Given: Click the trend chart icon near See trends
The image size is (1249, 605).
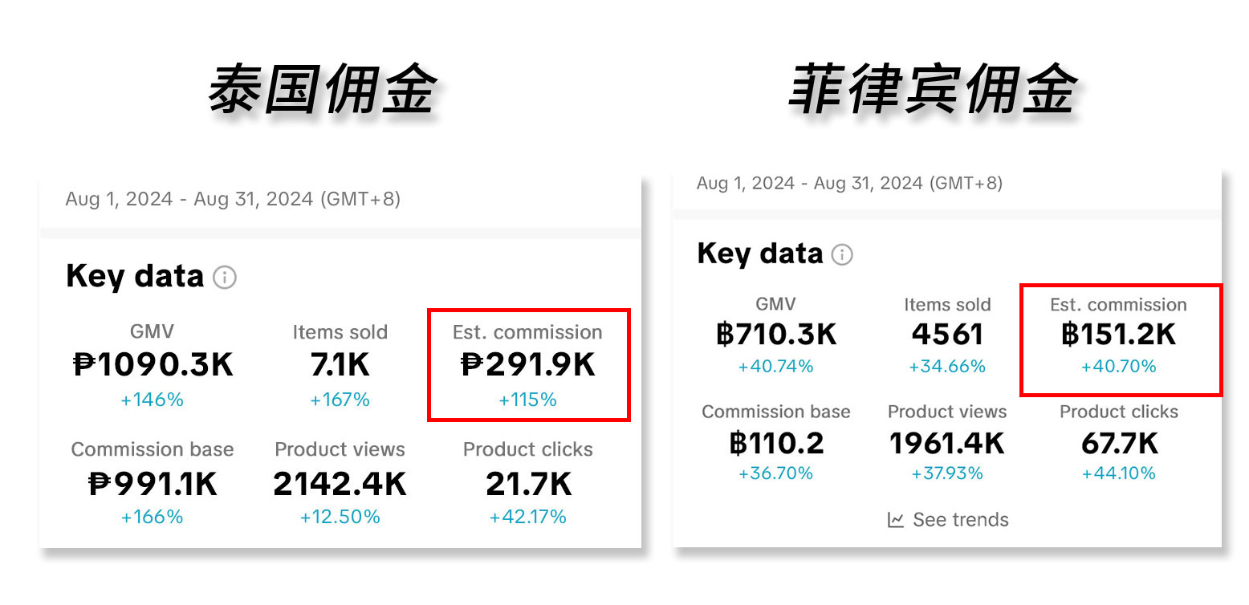Looking at the screenshot, I should (896, 520).
